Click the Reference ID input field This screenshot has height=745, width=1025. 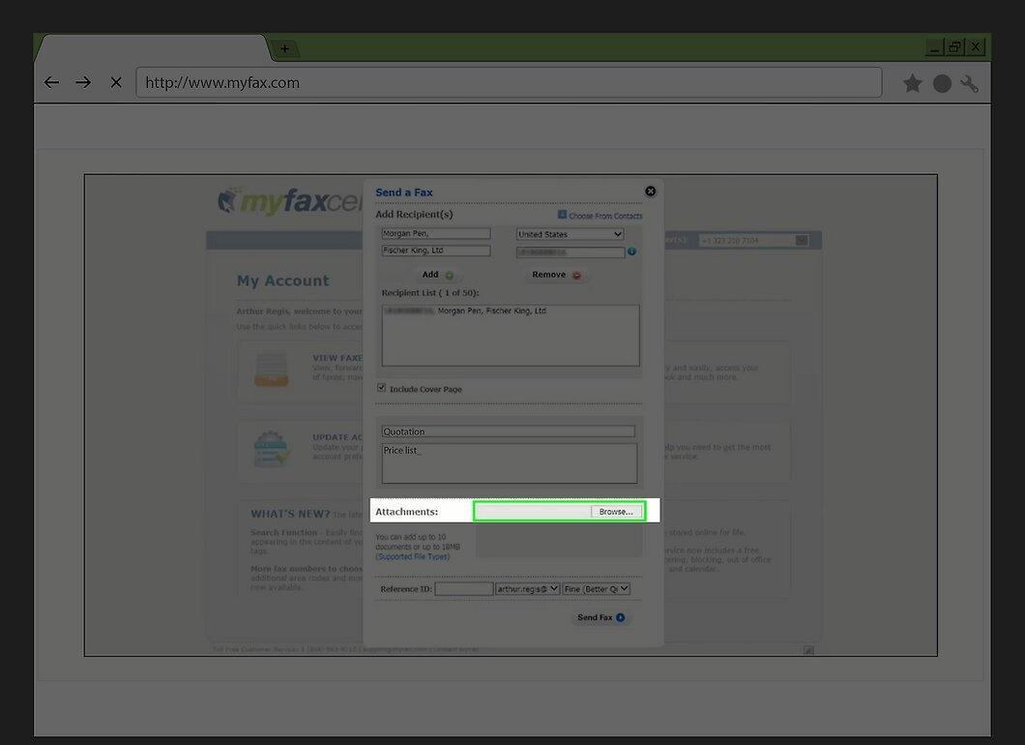click(x=464, y=588)
